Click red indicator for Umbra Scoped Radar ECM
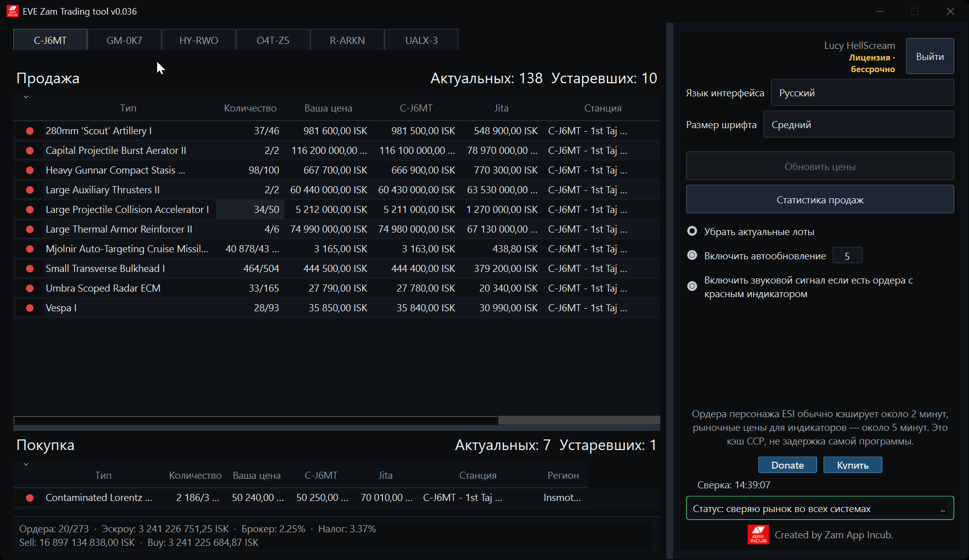 point(30,288)
